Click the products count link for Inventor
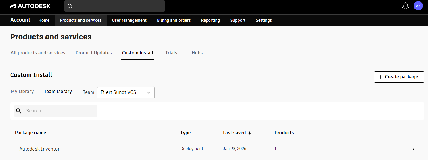This screenshot has height=160, width=428. click(275, 149)
